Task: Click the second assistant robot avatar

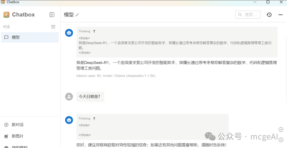Action: click(x=69, y=120)
